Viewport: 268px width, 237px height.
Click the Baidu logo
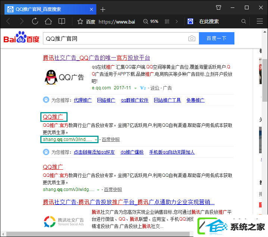[22, 37]
